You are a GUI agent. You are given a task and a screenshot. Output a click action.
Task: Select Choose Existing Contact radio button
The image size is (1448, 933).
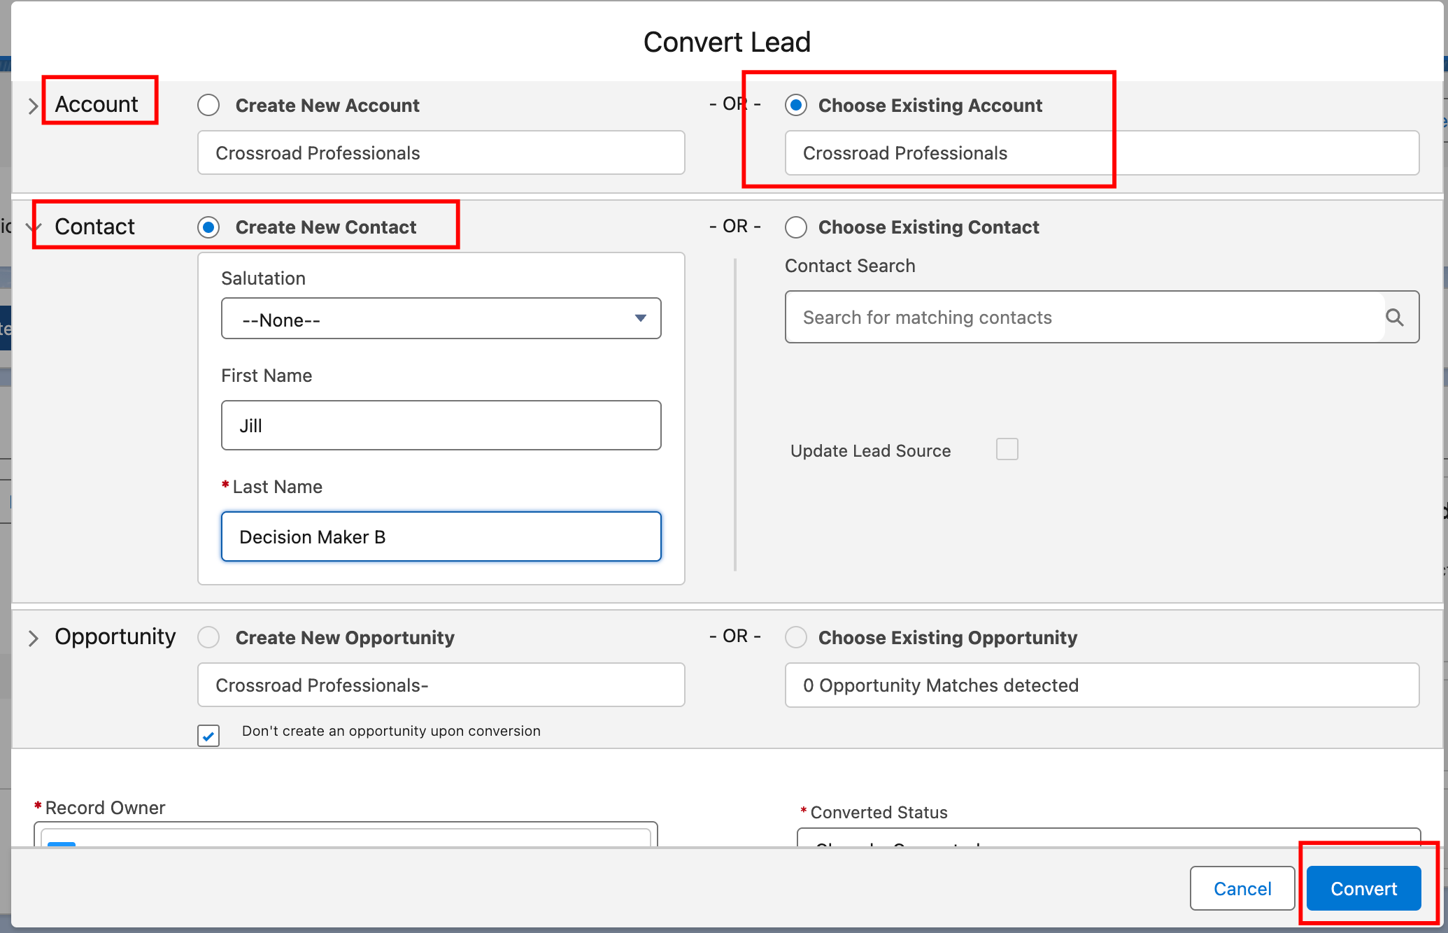point(796,227)
